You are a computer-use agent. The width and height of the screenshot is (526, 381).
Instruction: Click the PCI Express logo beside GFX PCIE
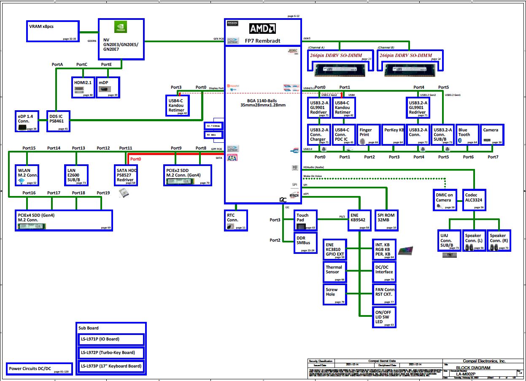(233, 41)
